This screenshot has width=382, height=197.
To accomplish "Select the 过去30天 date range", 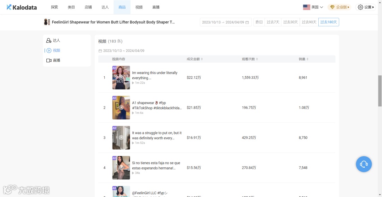I will (290, 22).
